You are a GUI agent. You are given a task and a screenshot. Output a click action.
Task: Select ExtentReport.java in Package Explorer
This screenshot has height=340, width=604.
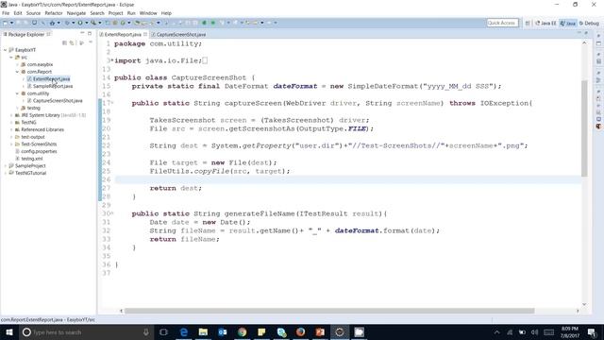(48, 79)
